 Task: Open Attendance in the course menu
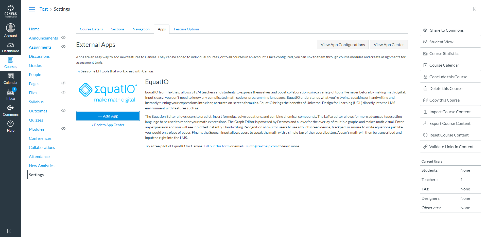39,156
